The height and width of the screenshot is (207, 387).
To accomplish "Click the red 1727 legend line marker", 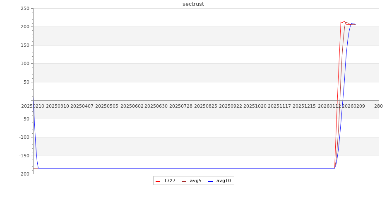I will tap(158, 181).
